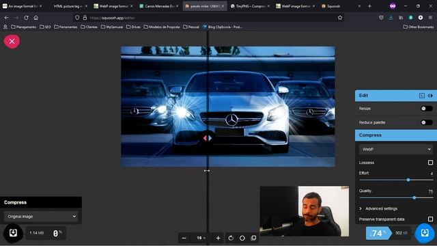Open the Planejamento bookmarks folder
Viewport: 437px width, 246px height.
point(24,27)
